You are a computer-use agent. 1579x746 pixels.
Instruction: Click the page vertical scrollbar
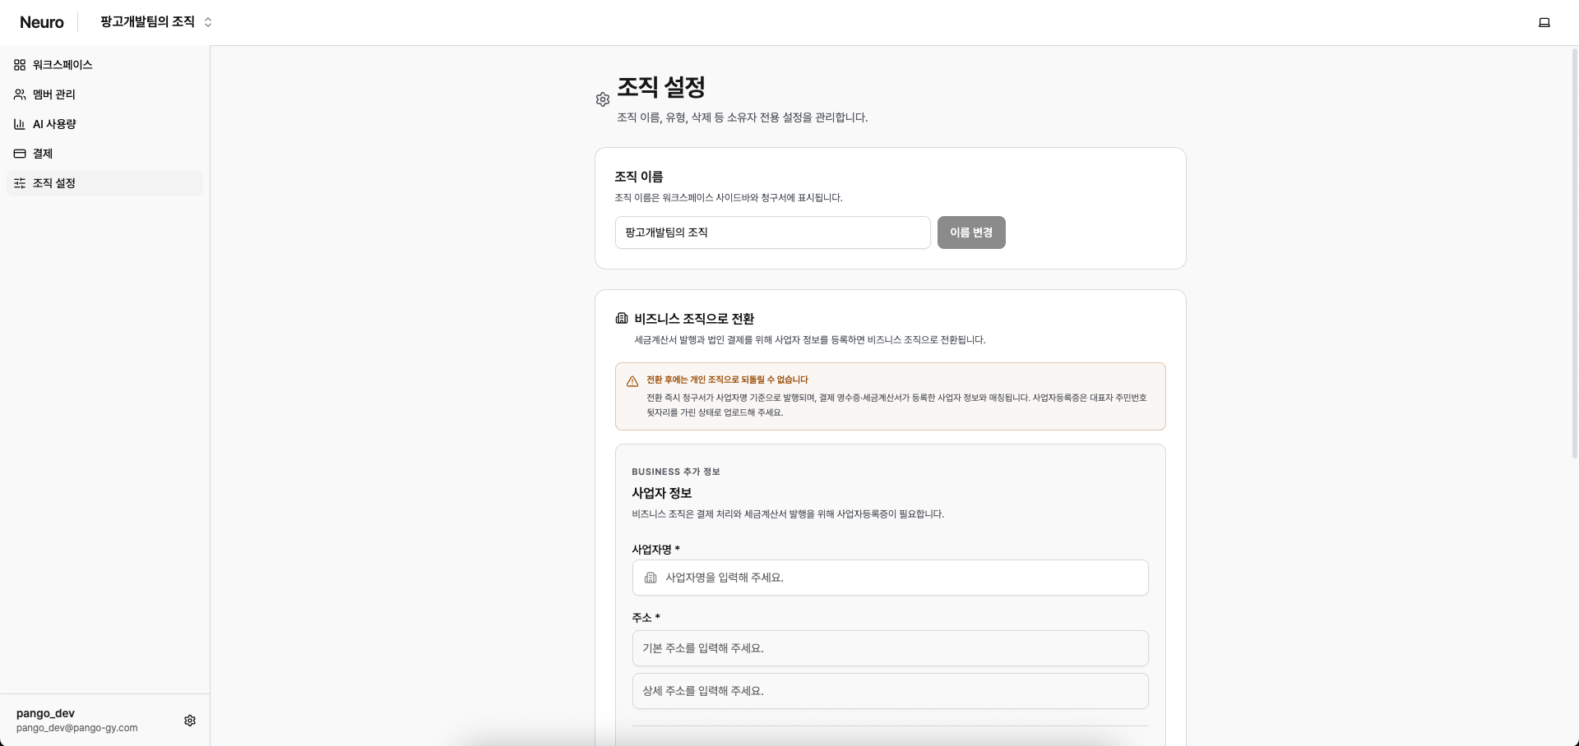(x=1575, y=253)
